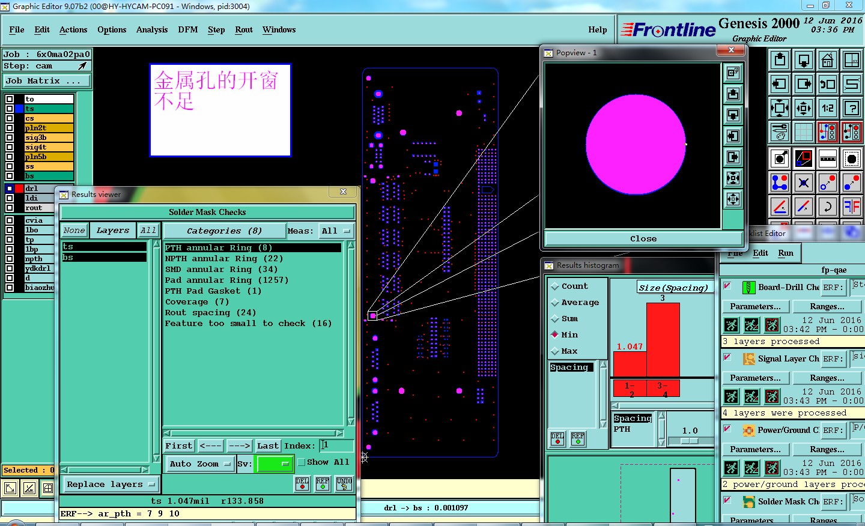Click the pan up icon in Popview window
Viewport: 865px width, 526px height.
(x=733, y=94)
